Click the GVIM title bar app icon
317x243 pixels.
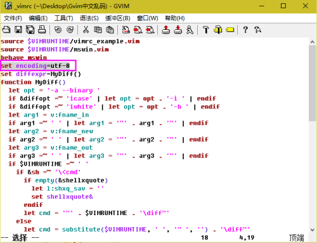[x=8, y=6]
